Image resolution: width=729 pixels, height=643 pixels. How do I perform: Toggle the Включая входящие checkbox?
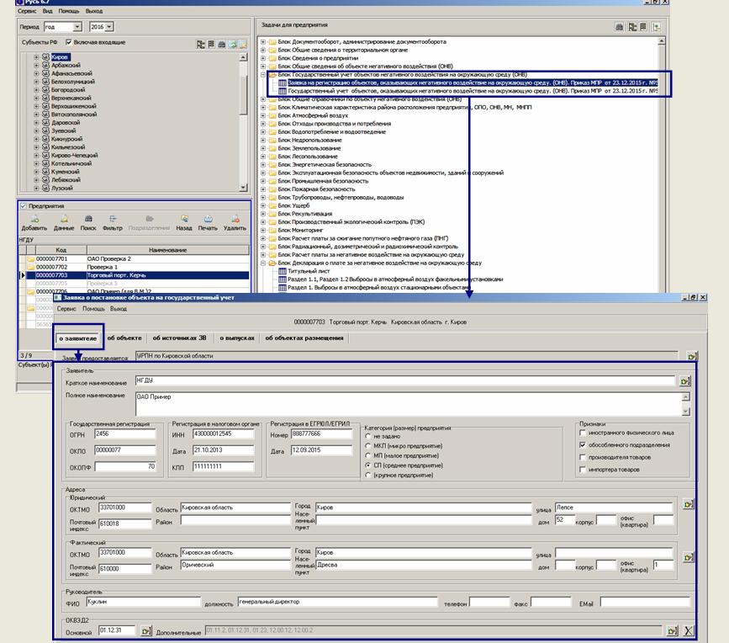pos(69,42)
